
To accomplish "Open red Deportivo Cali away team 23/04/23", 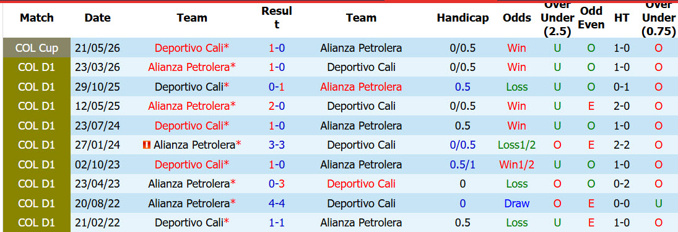I will 361,184.
